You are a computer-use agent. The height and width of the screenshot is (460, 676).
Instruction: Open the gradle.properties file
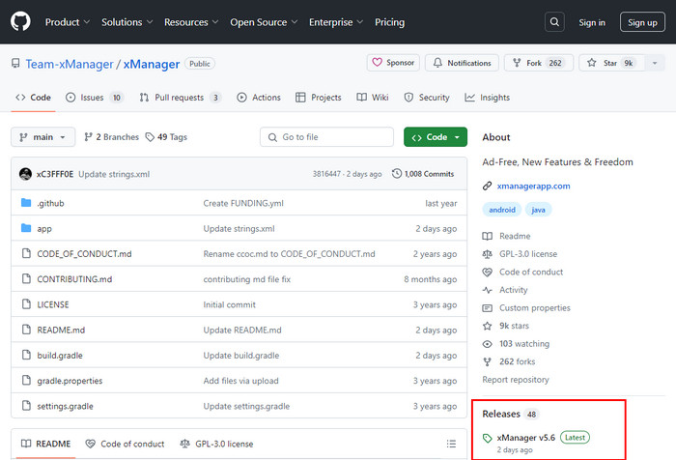[70, 381]
